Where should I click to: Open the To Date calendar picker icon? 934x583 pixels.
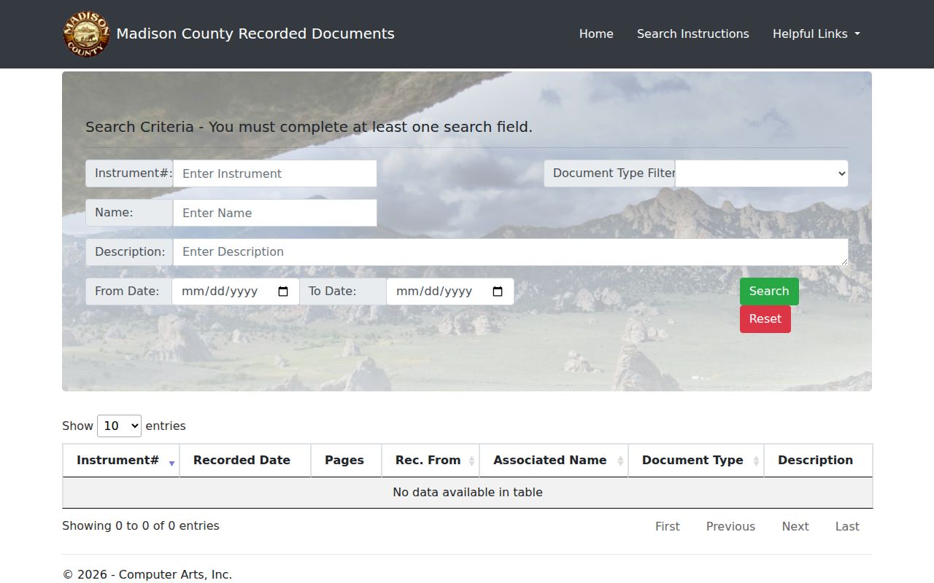498,291
